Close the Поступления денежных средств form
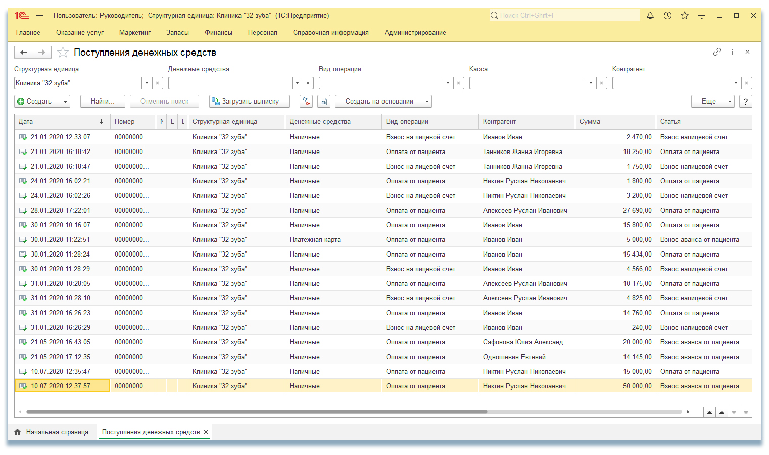769x455 pixels. point(747,52)
